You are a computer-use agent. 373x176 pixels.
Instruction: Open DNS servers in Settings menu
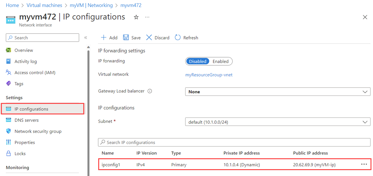(27, 120)
